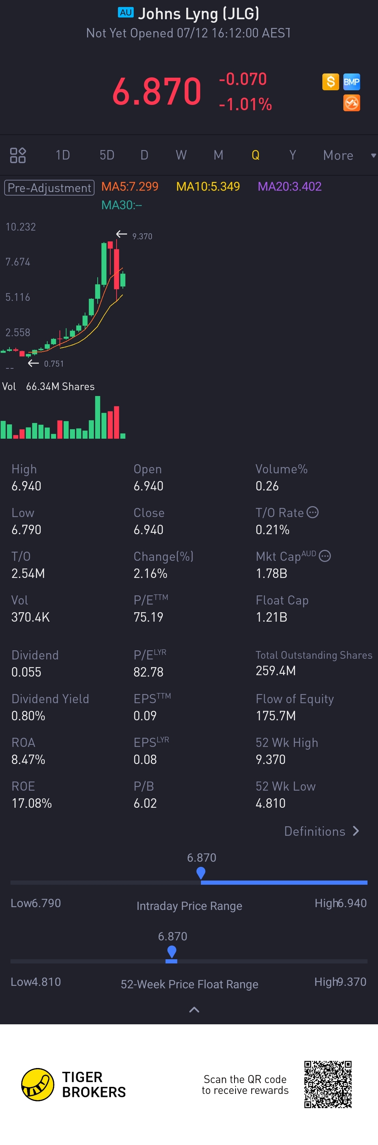Tap the ROE 17.08% value

(31, 803)
